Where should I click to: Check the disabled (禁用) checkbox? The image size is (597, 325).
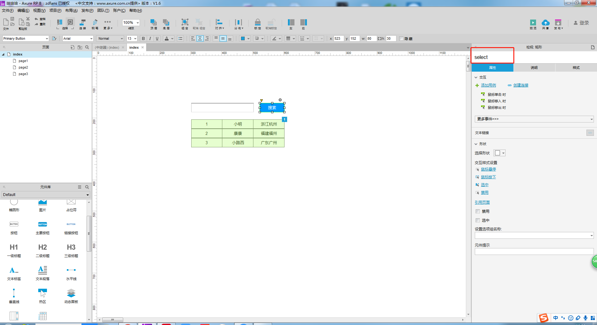[x=478, y=211]
